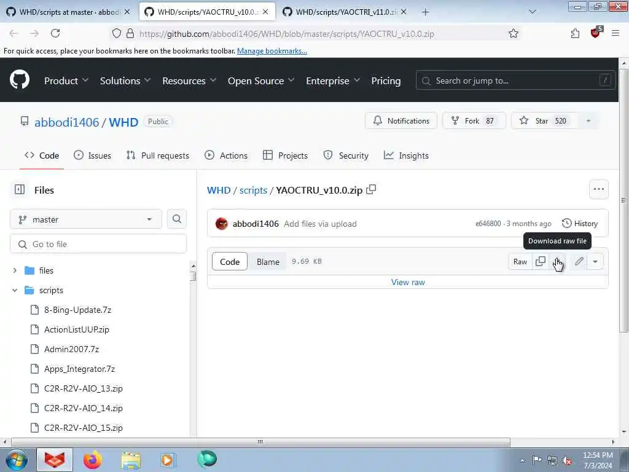The image size is (629, 472).
Task: Expand the Product menu
Action: point(66,81)
